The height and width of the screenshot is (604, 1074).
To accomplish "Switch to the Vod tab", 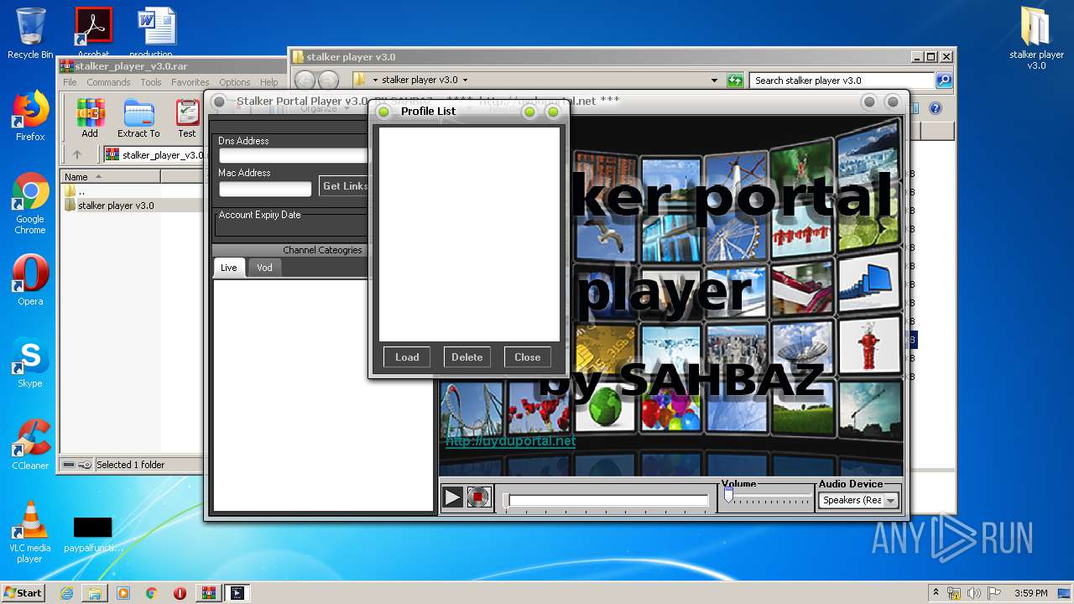I will (264, 268).
